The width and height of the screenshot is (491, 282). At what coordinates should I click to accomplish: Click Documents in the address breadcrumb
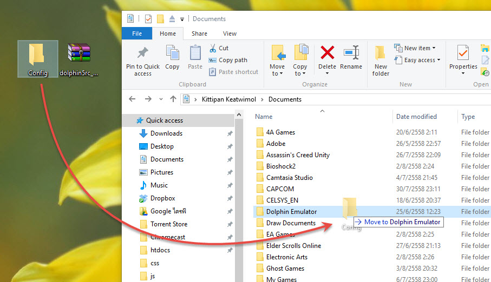click(x=285, y=99)
